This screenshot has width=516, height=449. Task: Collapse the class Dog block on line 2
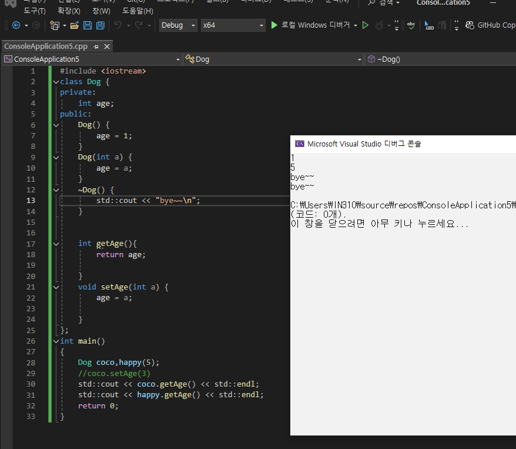click(56, 82)
